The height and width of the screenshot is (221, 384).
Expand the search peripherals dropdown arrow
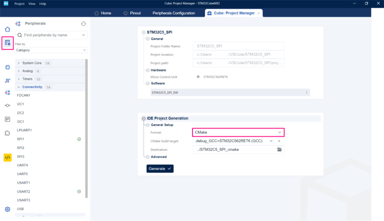84,35
